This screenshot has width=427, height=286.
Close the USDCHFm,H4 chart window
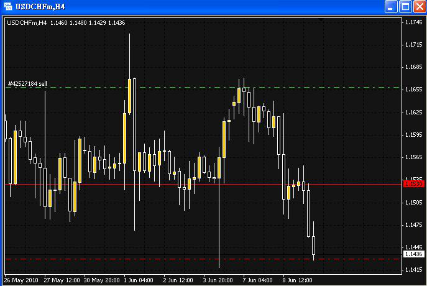(x=420, y=7)
